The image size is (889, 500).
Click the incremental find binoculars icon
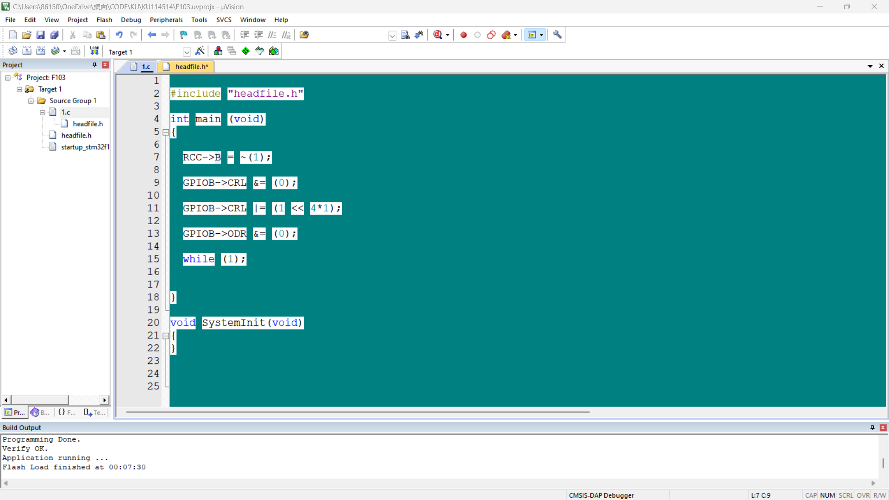419,35
